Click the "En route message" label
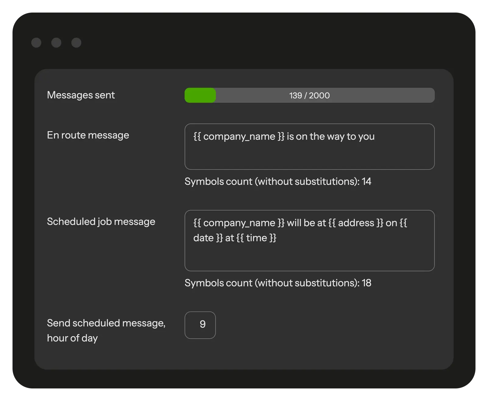Screen dimensions: 488x401 point(88,135)
